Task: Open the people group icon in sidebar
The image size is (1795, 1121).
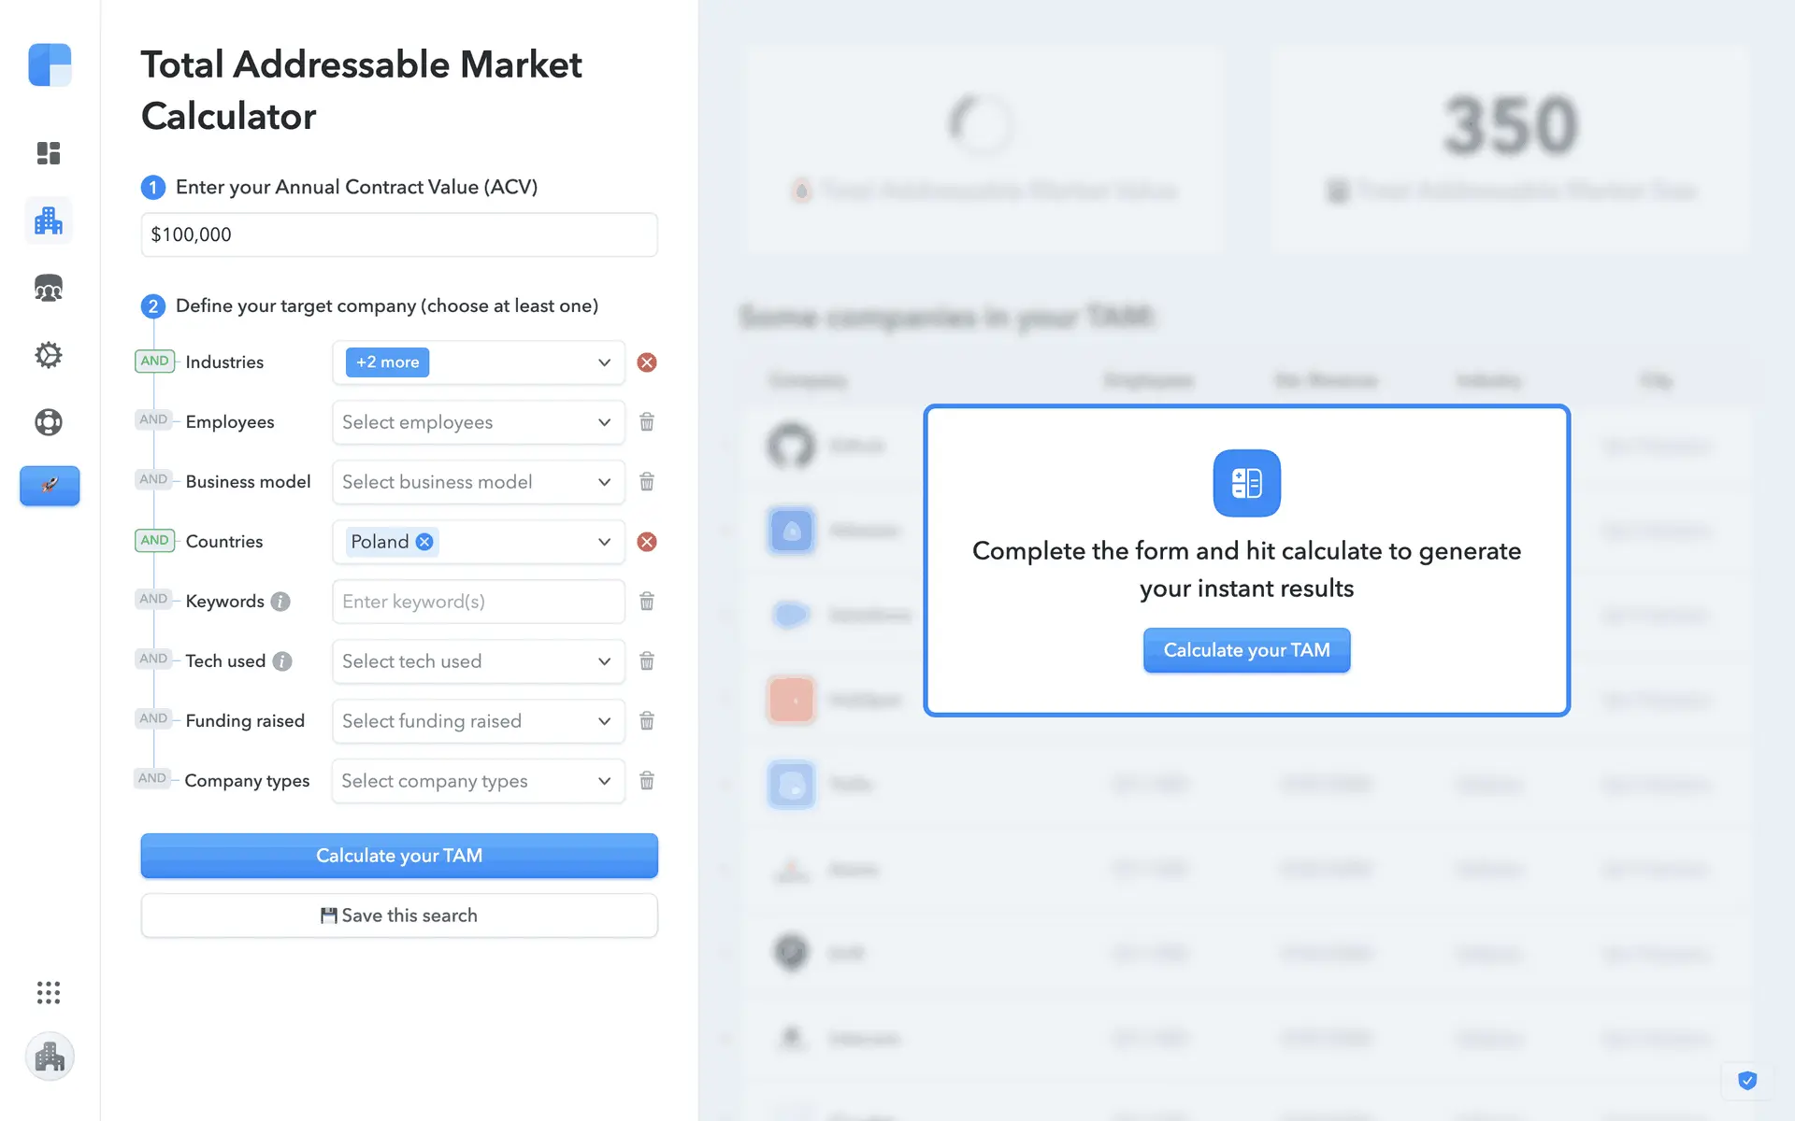Action: pos(49,288)
